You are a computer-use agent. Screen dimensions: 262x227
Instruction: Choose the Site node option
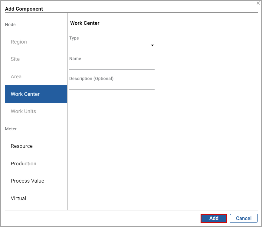tap(15, 59)
